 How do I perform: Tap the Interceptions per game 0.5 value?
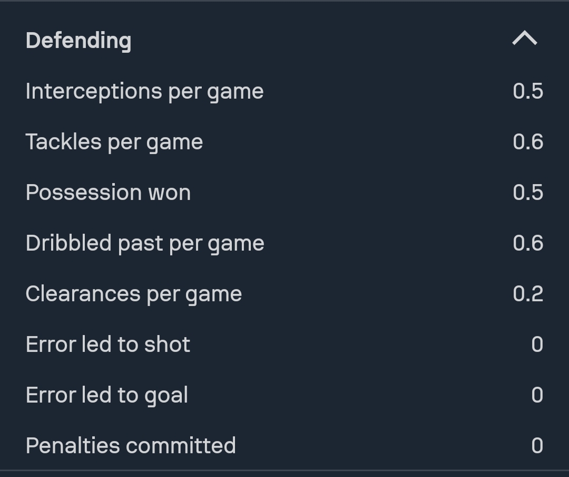pyautogui.click(x=528, y=91)
